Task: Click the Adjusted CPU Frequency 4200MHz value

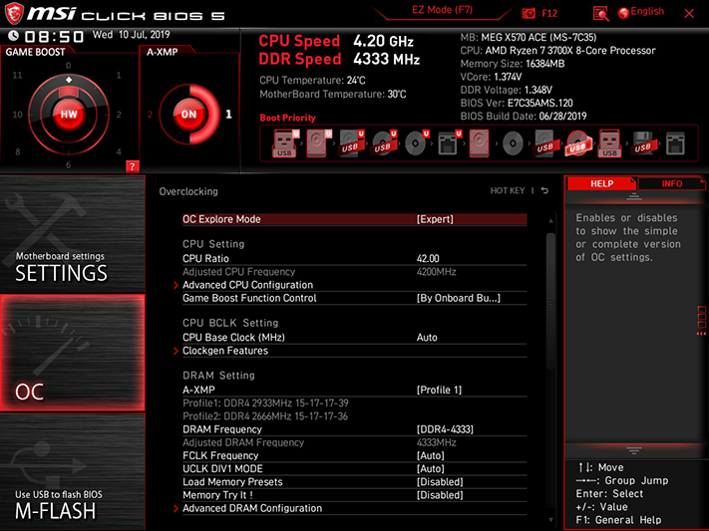Action: pyautogui.click(x=437, y=272)
